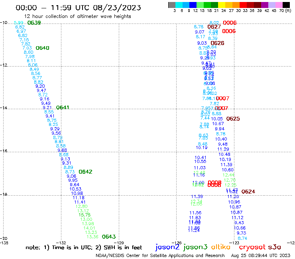Click the NOAA/NESDIS credit line
Screen dimensions: 295x259
pyautogui.click(x=160, y=255)
